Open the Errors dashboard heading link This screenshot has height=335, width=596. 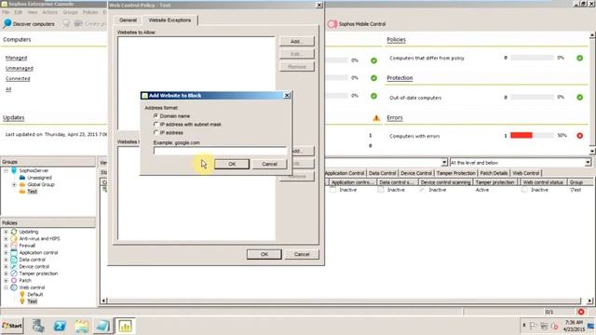[x=395, y=118]
